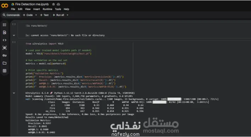This screenshot has height=137, width=251.
Task: Open the data table panel icon
Action: pyautogui.click(x=5, y=71)
